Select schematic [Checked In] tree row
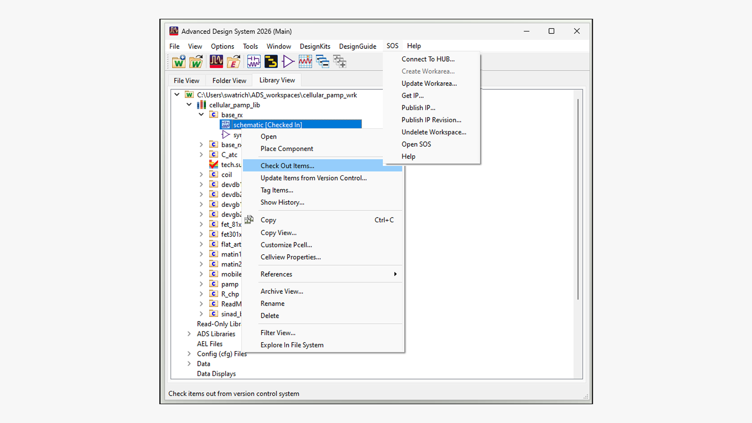The image size is (752, 423). [x=291, y=125]
